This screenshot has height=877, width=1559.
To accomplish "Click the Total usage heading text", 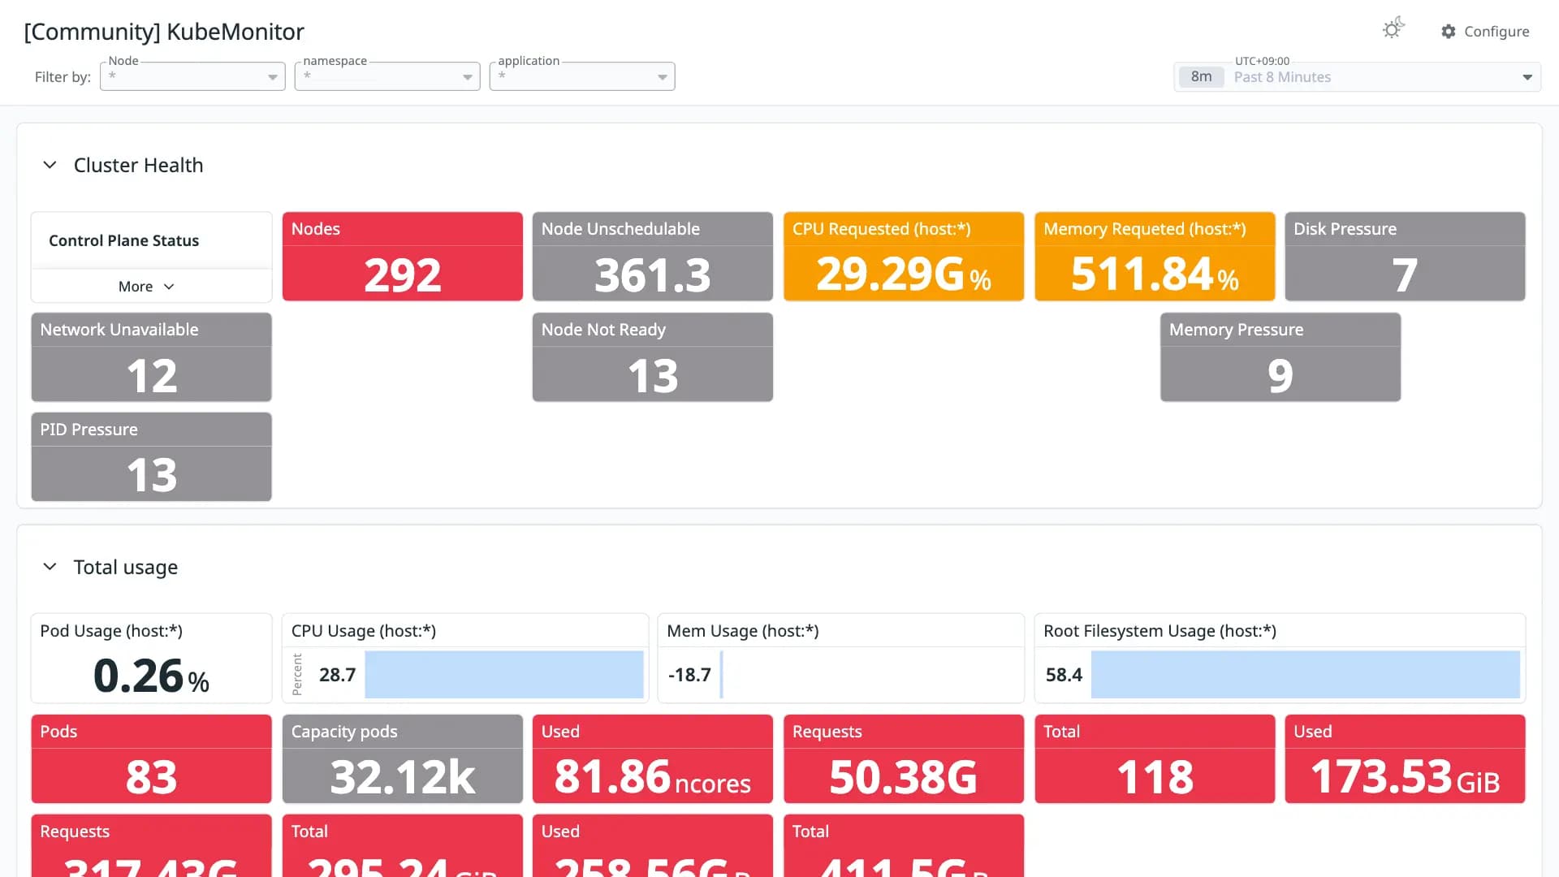I will (126, 567).
